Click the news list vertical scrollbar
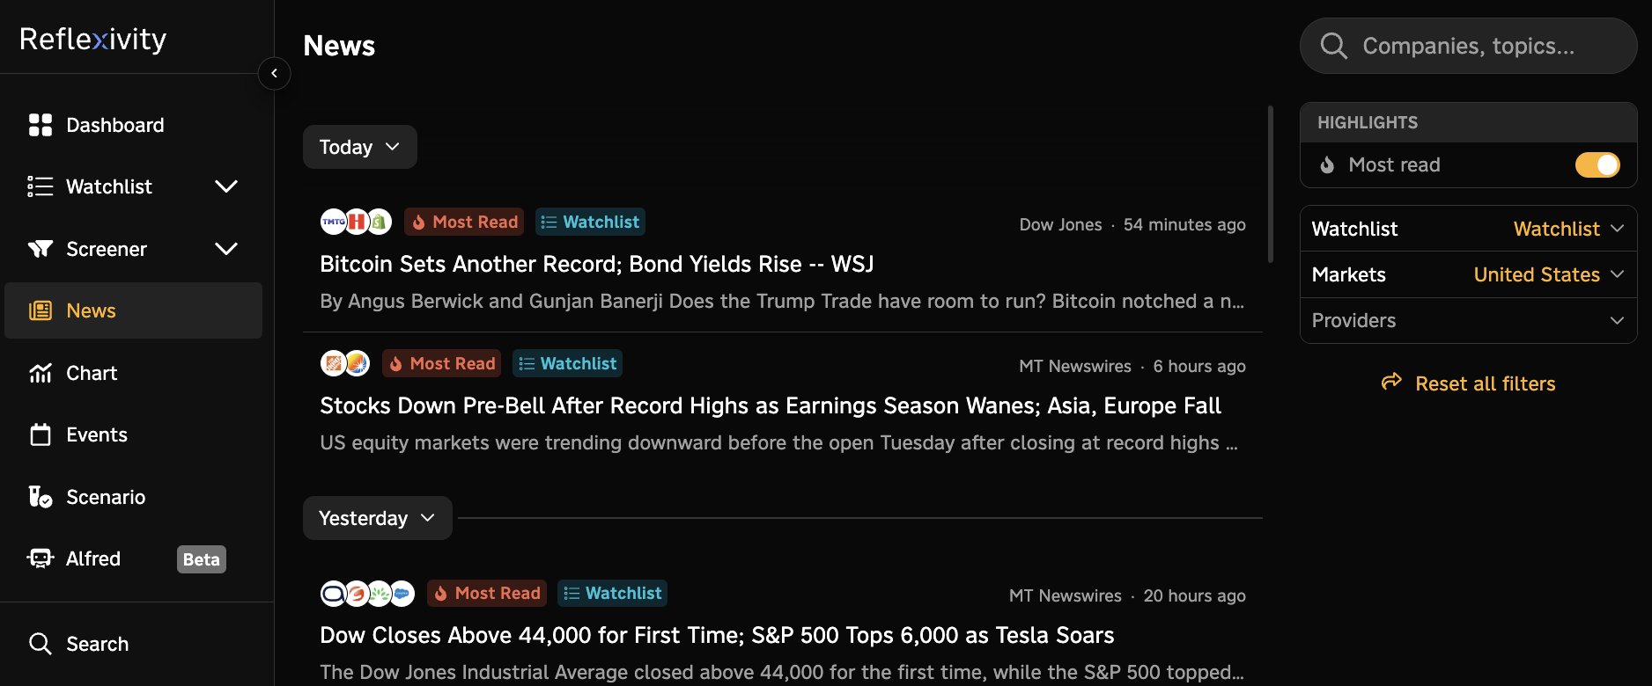Image resolution: width=1652 pixels, height=686 pixels. (1270, 185)
